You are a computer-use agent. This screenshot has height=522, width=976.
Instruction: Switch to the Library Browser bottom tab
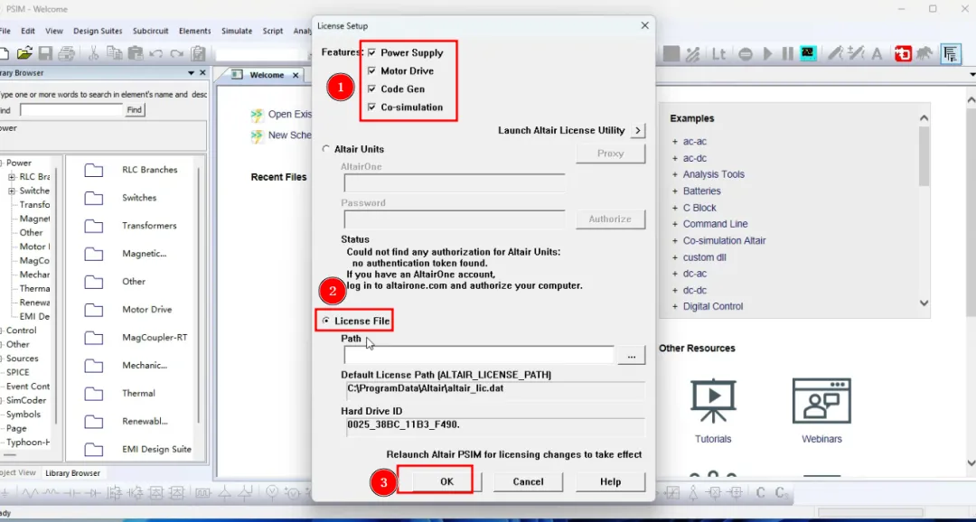tap(72, 473)
